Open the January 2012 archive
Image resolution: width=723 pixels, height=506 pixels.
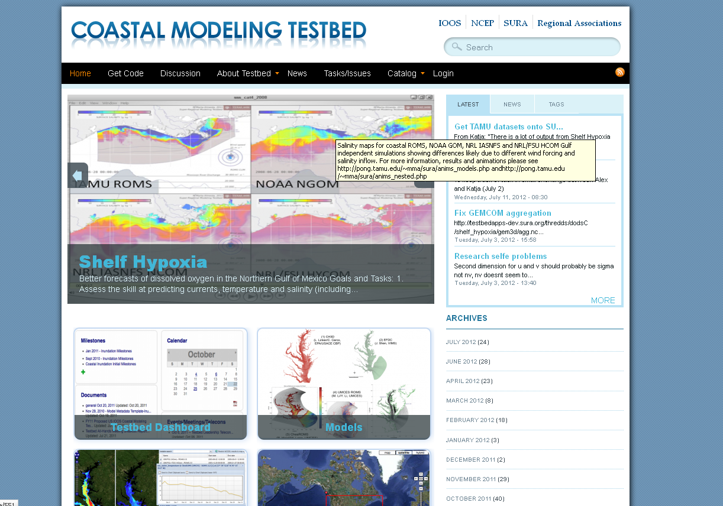pyautogui.click(x=468, y=440)
